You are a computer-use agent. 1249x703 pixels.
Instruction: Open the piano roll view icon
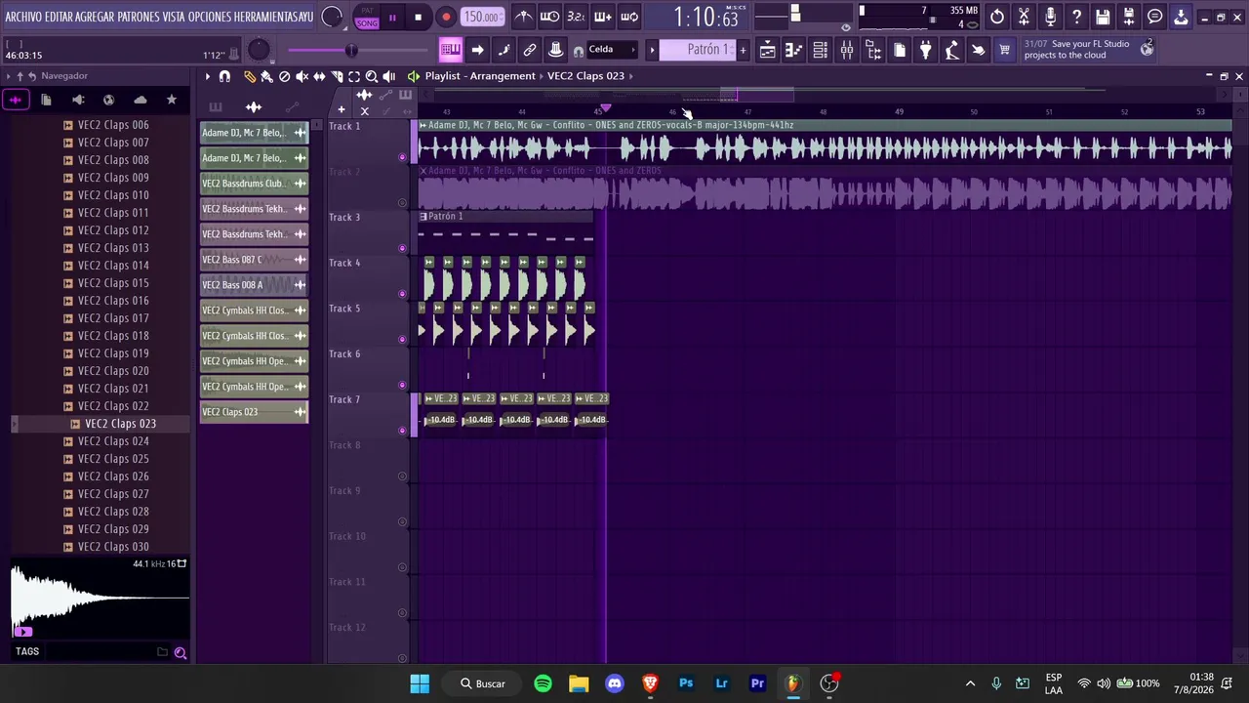pyautogui.click(x=794, y=50)
